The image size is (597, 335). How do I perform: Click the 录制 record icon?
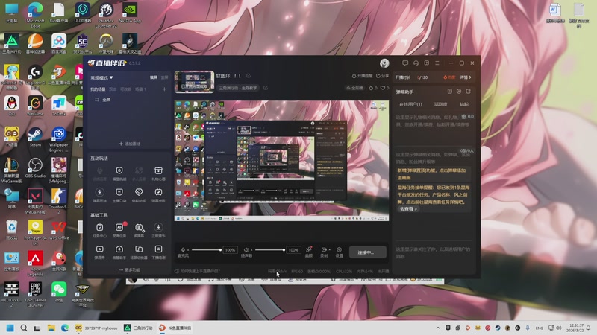pos(324,249)
